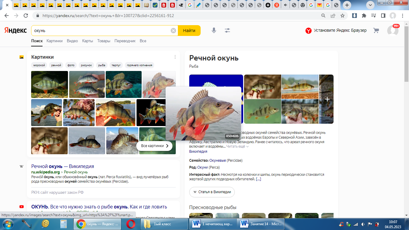The image size is (409, 230).
Task: Click the microphone voice search icon
Action: coord(214,31)
